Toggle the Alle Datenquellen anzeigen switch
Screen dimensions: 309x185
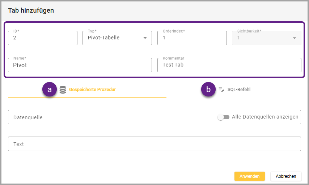click(224, 117)
